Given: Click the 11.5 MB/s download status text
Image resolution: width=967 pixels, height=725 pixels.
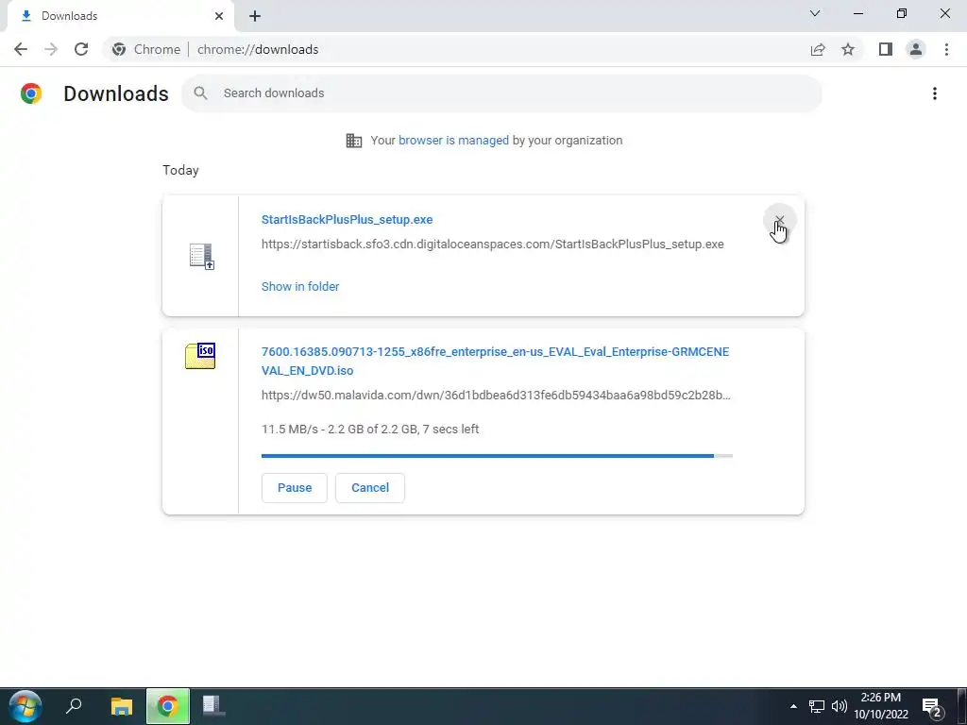Looking at the screenshot, I should [370, 430].
